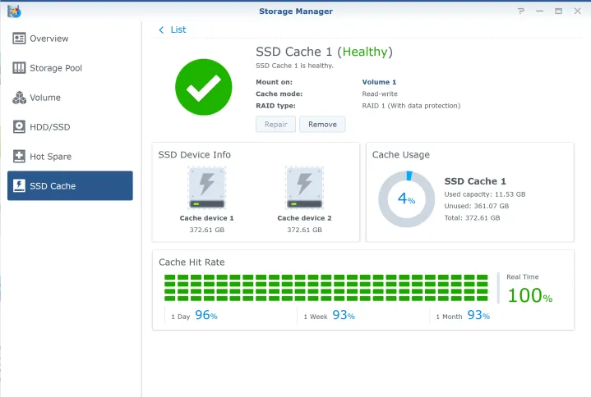This screenshot has height=397, width=591.
Task: Click the help question mark icon
Action: (x=521, y=11)
